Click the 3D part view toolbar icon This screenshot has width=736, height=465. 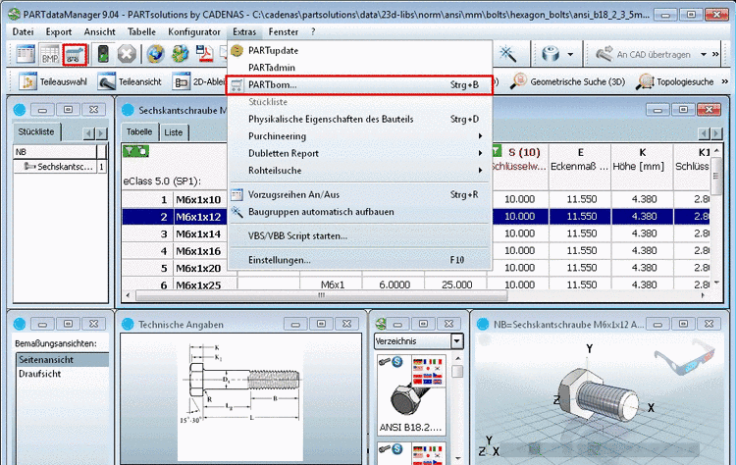[x=551, y=54]
